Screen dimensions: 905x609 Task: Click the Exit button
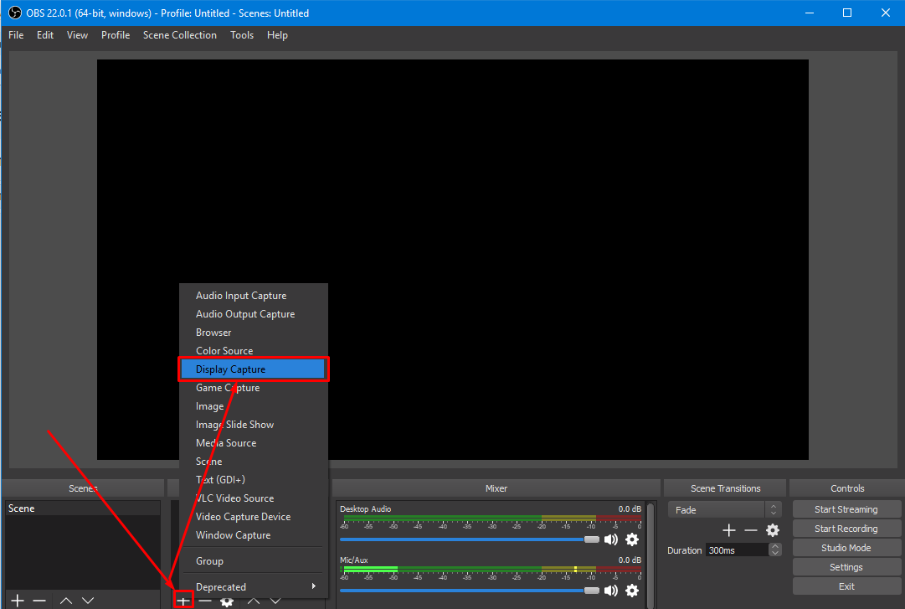pos(846,586)
